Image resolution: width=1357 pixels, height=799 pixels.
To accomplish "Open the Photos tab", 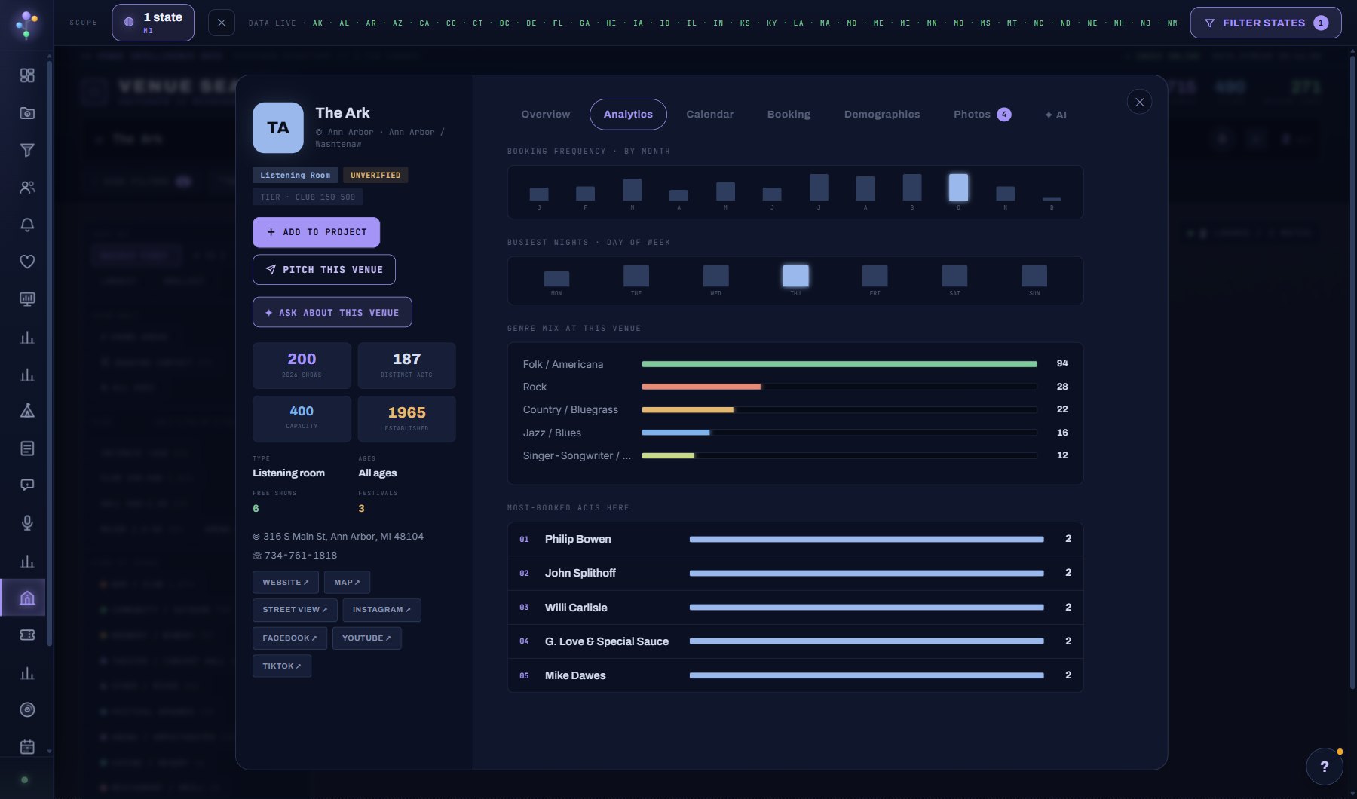I will [x=982, y=115].
